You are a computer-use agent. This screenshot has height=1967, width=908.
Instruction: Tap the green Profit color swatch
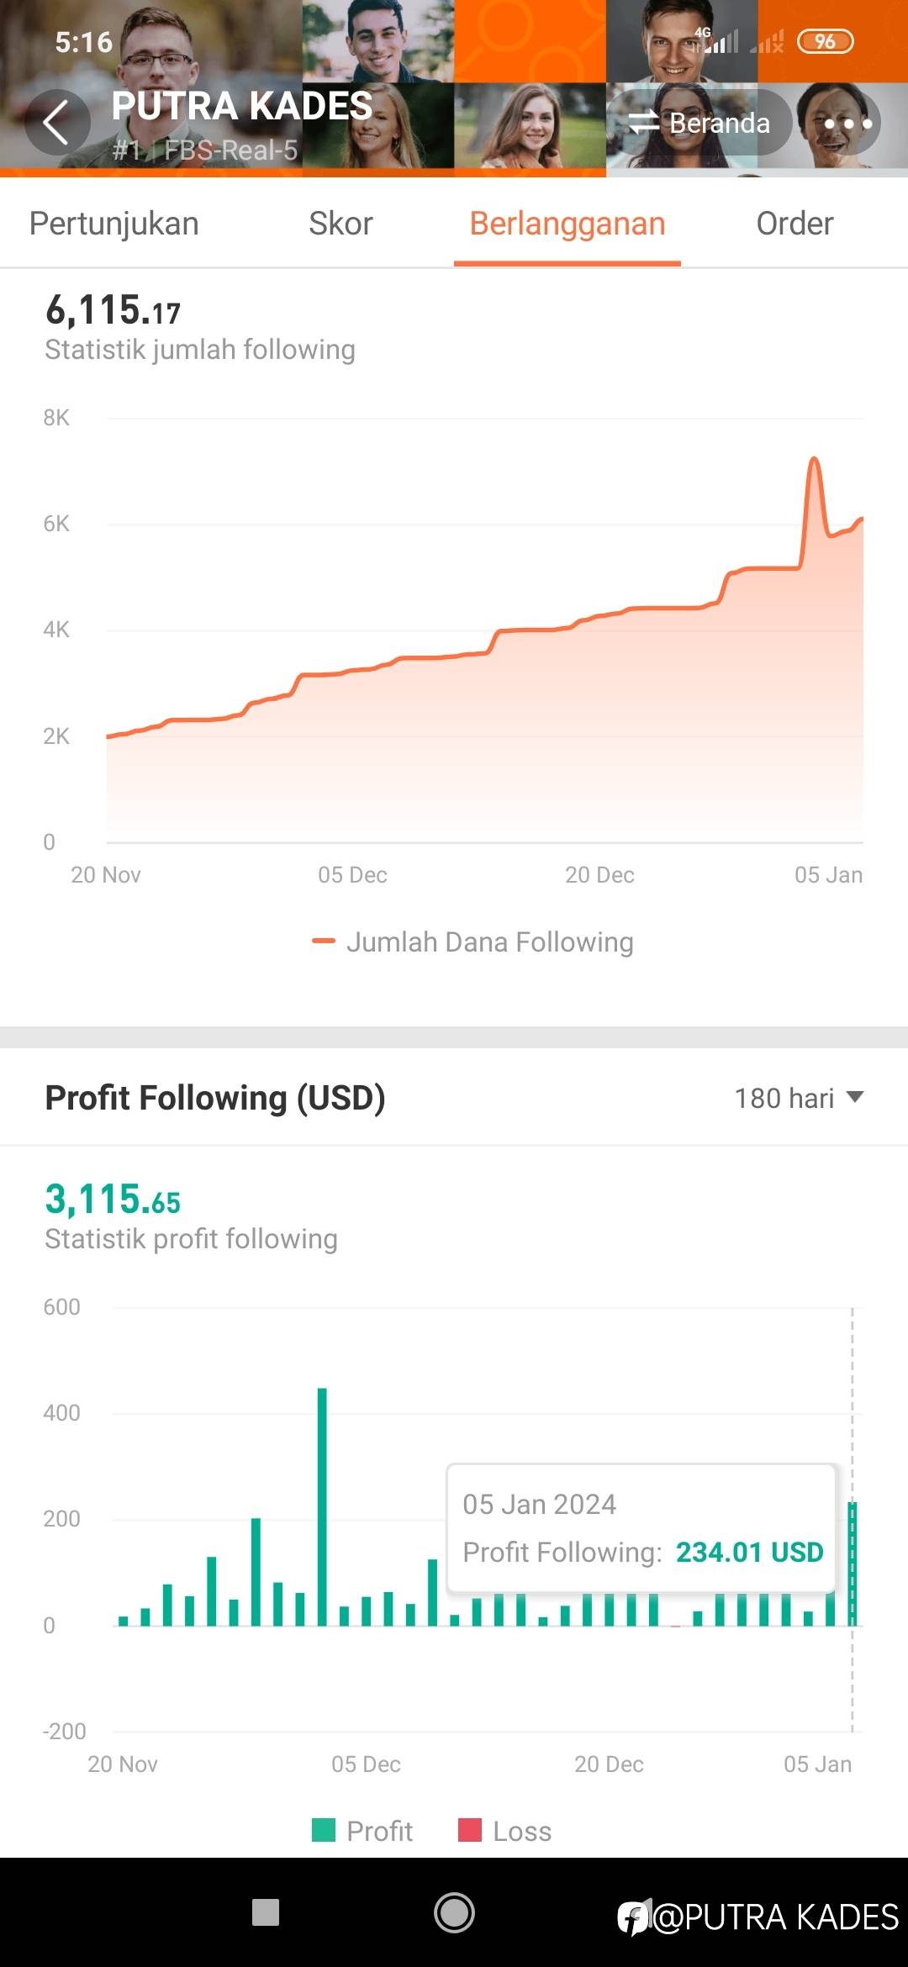coord(324,1830)
